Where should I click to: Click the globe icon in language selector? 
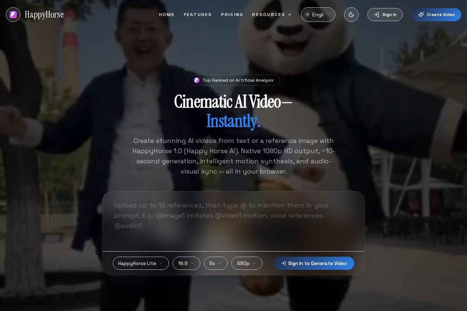pyautogui.click(x=308, y=15)
